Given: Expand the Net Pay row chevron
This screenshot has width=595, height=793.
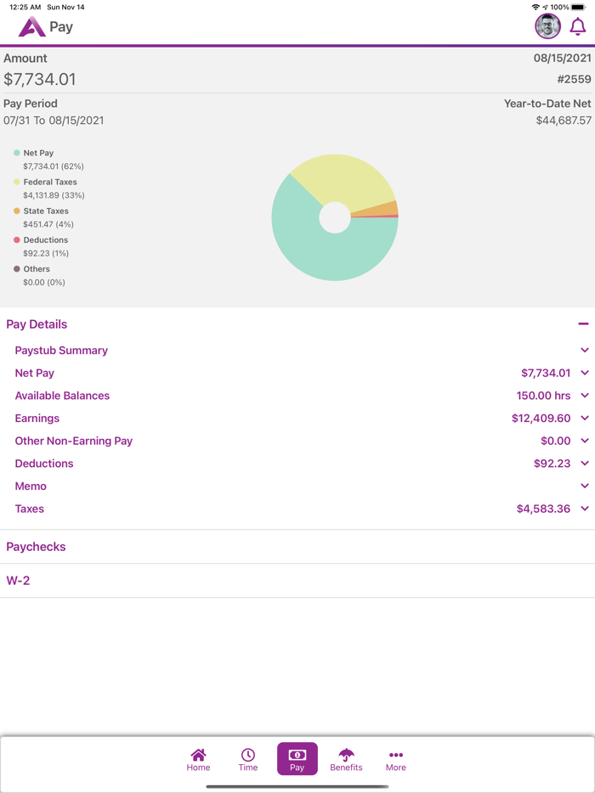Looking at the screenshot, I should 585,374.
